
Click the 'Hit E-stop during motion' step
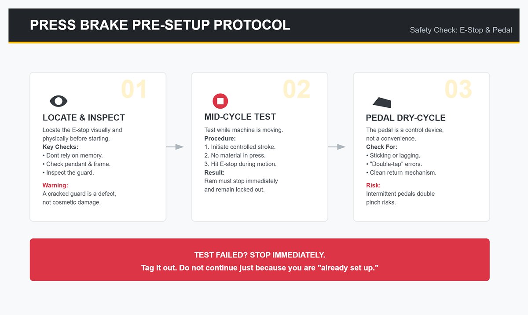tap(241, 164)
